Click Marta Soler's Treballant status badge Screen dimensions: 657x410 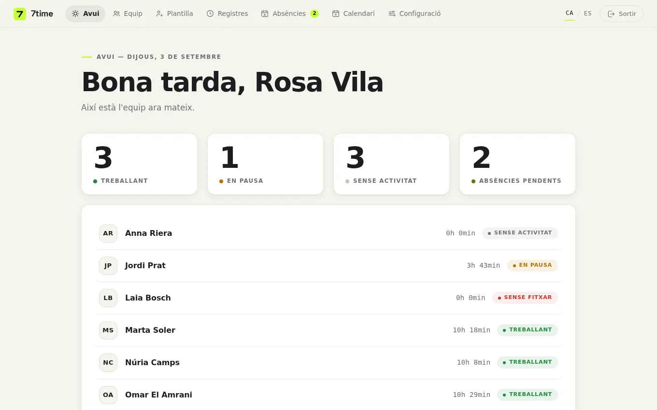pyautogui.click(x=528, y=330)
